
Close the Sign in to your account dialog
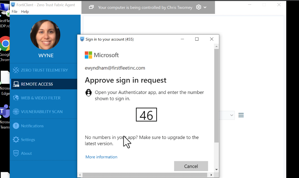point(211,39)
